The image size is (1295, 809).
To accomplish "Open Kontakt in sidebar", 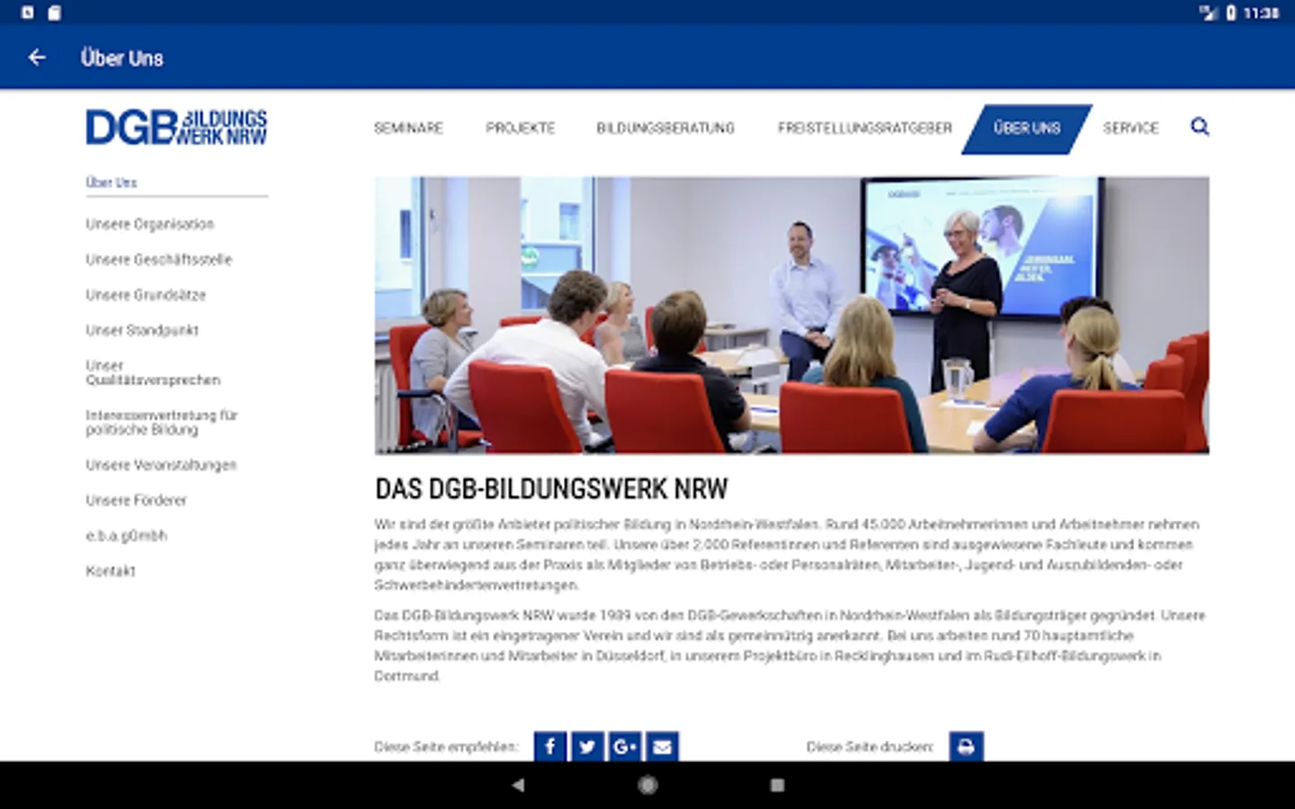I will click(111, 571).
